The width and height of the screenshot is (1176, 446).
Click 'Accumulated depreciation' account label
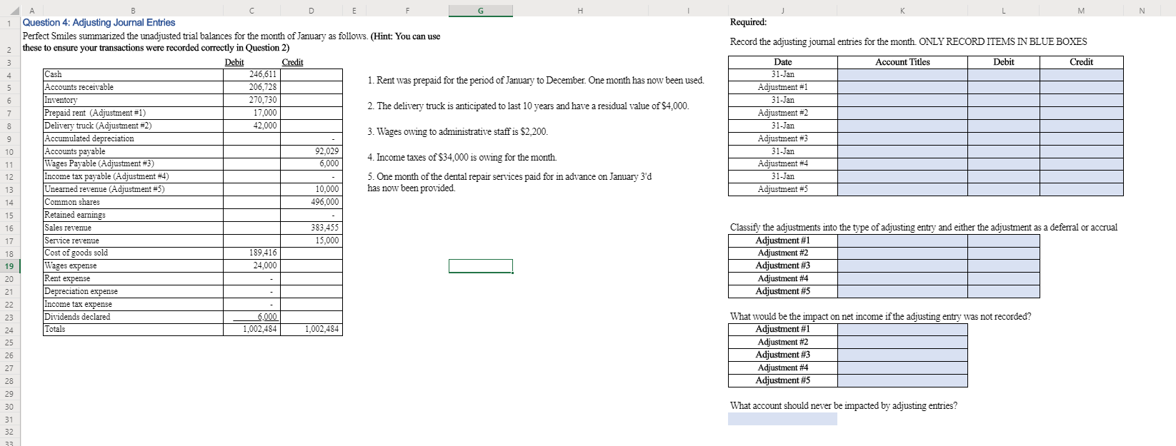click(x=89, y=138)
